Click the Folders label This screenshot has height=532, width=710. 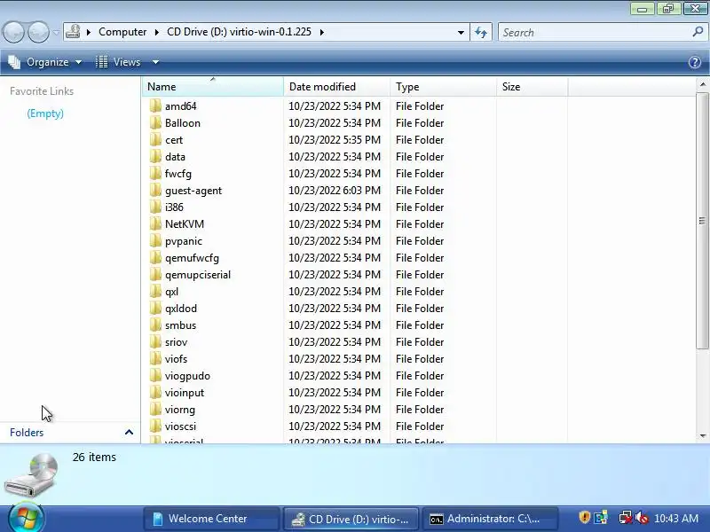pos(27,433)
